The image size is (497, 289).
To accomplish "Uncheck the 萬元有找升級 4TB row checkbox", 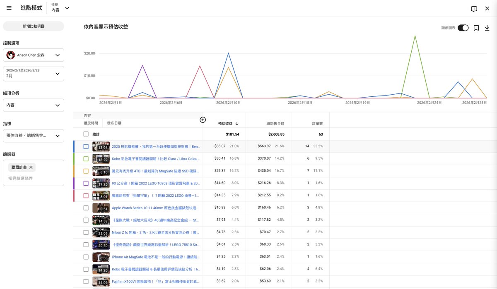I will pyautogui.click(x=86, y=171).
